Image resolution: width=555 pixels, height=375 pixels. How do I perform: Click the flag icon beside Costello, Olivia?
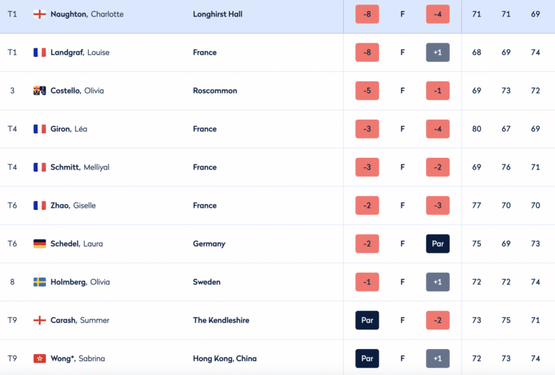coord(40,91)
